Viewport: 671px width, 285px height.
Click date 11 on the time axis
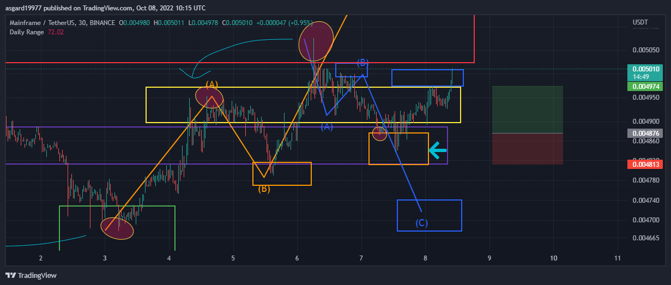618,258
